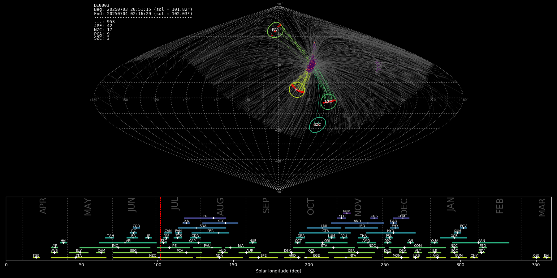
Task: Click the SDA shower label in timeline
Action: 203,226
